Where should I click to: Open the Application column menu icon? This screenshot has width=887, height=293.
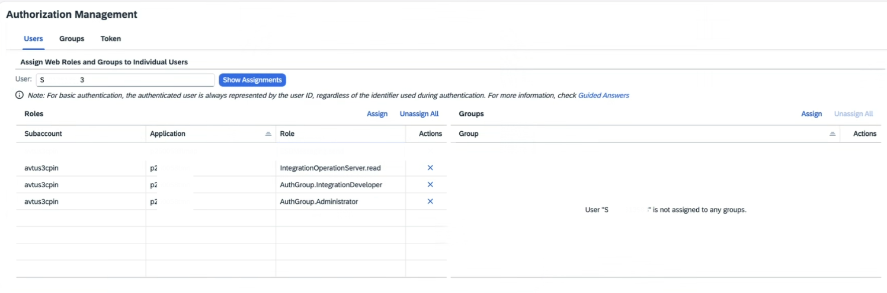268,134
